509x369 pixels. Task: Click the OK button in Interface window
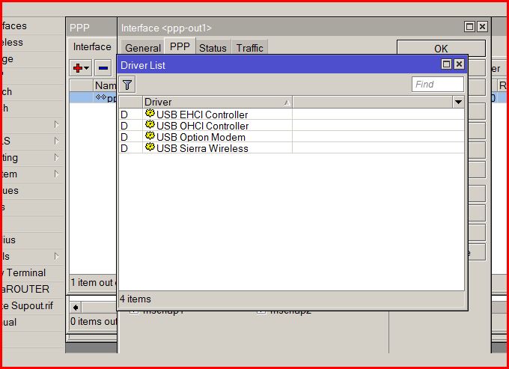(x=441, y=49)
